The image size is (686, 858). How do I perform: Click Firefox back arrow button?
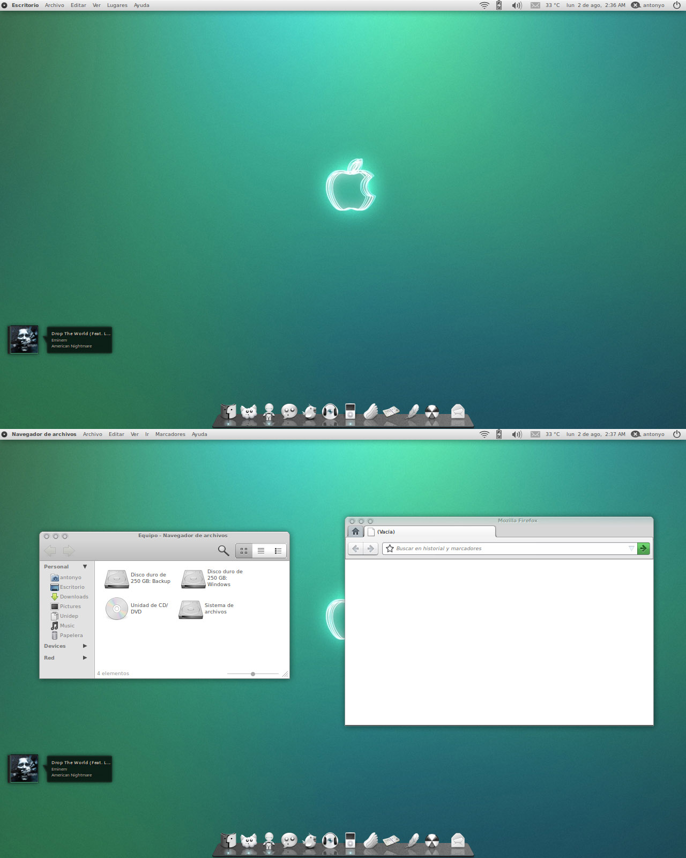(355, 549)
